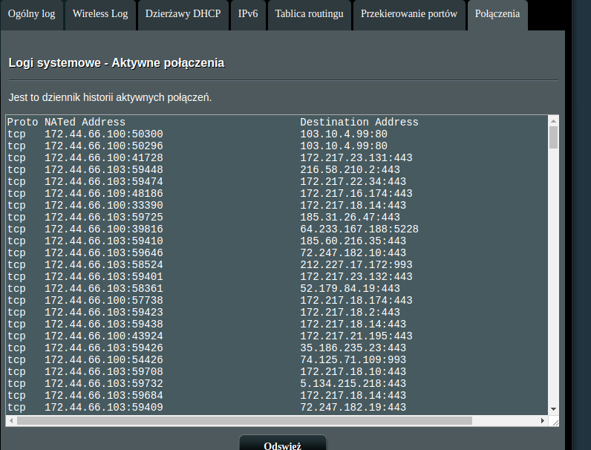Click NATed address 172.44.66.109:48186
Image resolution: width=591 pixels, height=450 pixels.
point(104,193)
